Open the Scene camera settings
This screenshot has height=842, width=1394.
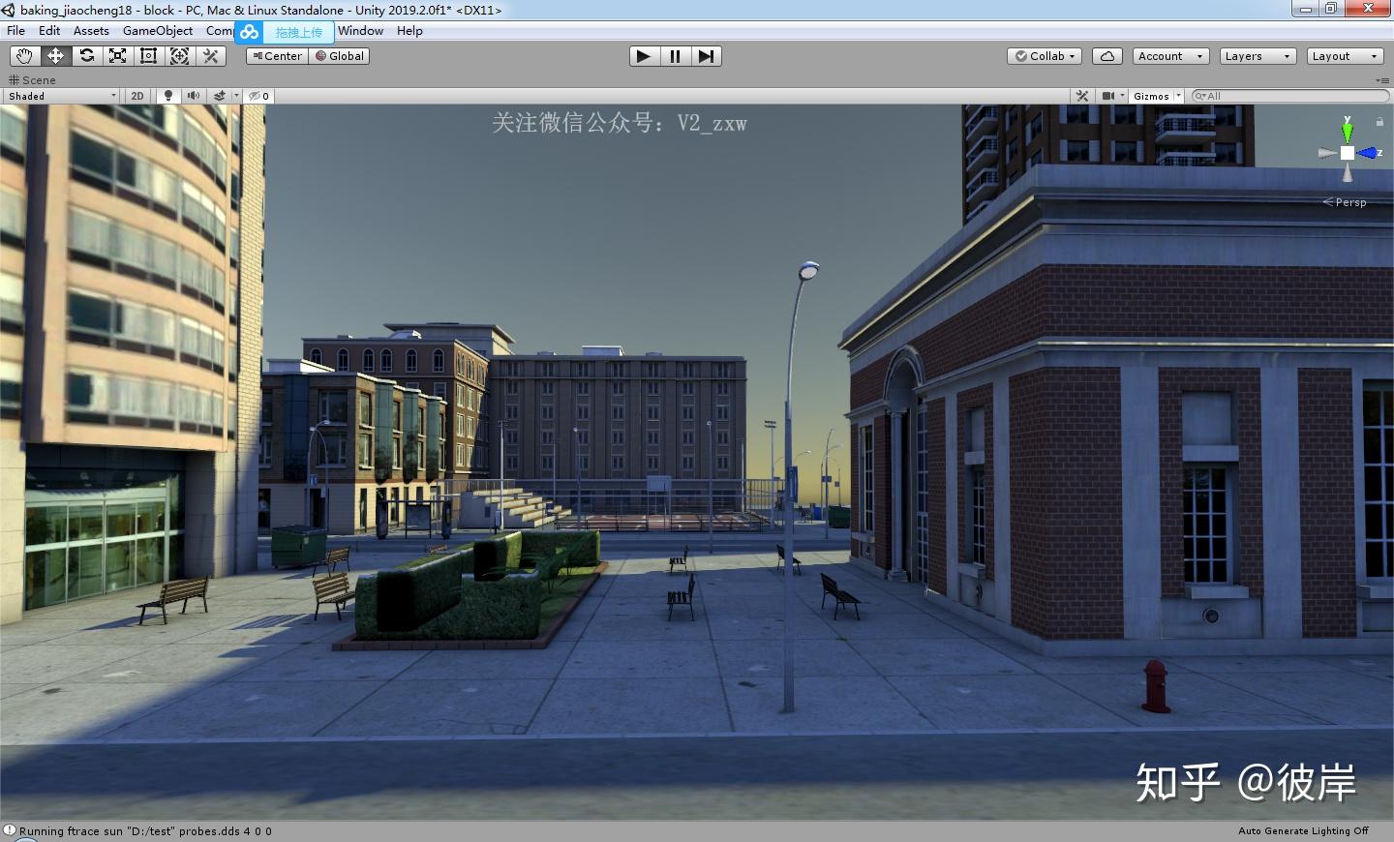click(x=1113, y=96)
